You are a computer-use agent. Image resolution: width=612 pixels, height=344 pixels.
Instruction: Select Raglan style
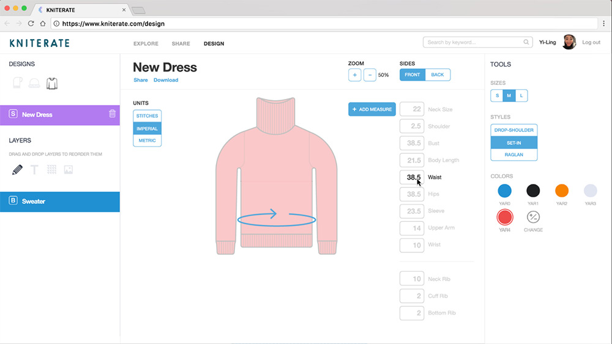[513, 154]
